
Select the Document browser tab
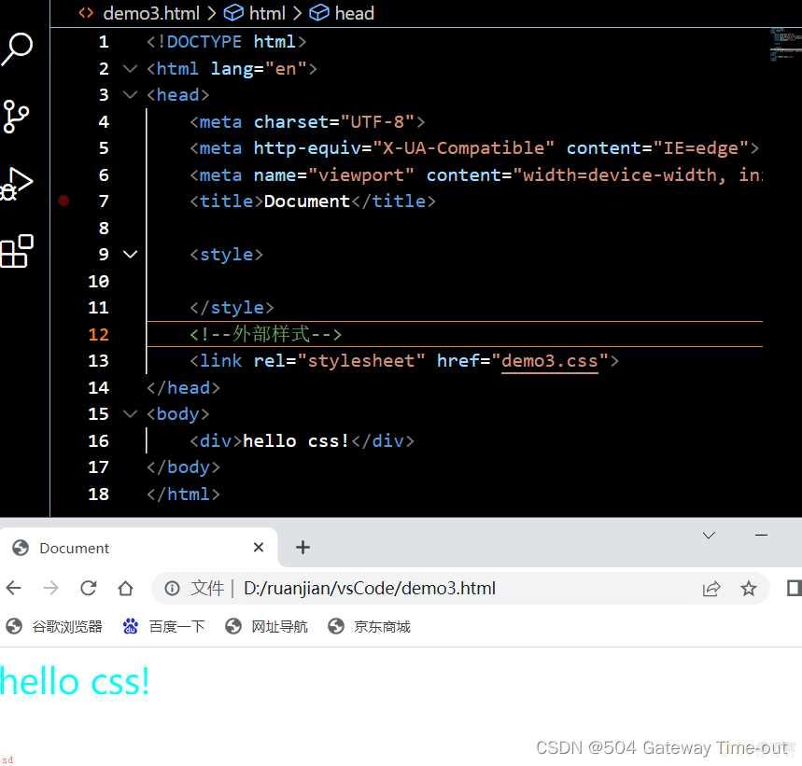pos(138,548)
